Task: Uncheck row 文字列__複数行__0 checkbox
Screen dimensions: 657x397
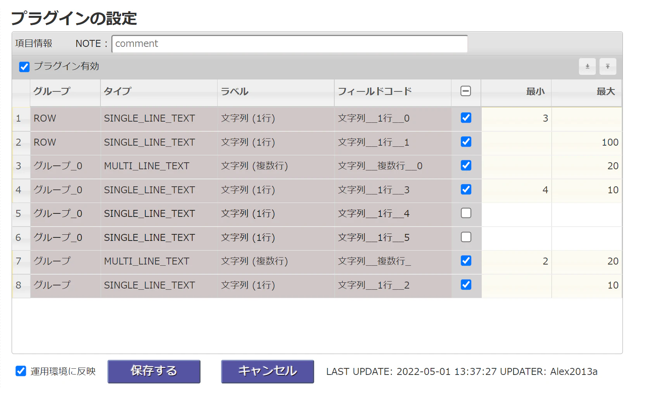Action: point(466,165)
